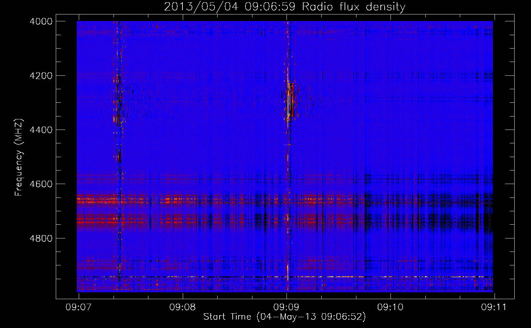This screenshot has height=328, width=531.
Task: Select the 4600 frequency tick label
Action: (x=41, y=184)
